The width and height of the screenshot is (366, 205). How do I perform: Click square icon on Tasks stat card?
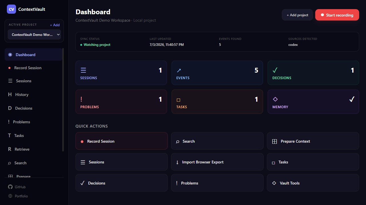pyautogui.click(x=178, y=100)
